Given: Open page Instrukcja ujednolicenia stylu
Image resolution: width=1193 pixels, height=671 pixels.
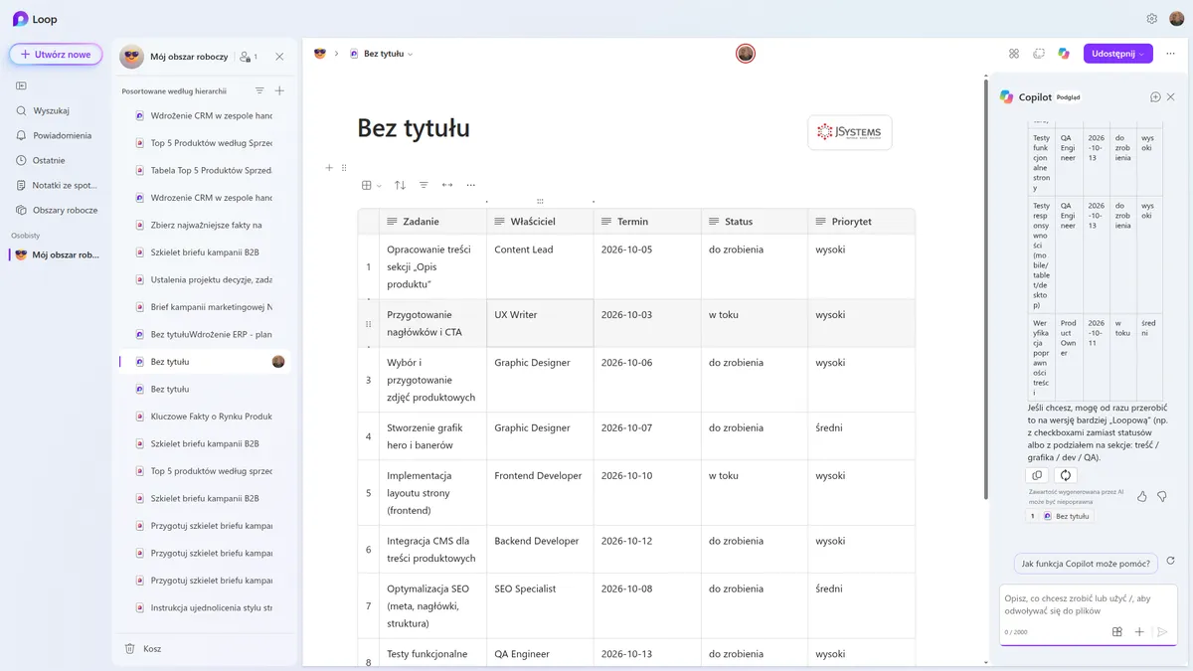Looking at the screenshot, I should tap(204, 607).
